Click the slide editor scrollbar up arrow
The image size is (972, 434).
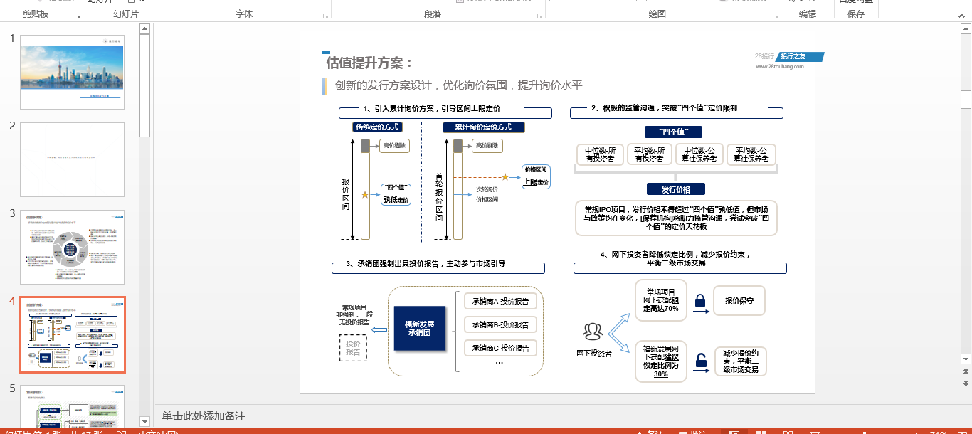[966, 29]
